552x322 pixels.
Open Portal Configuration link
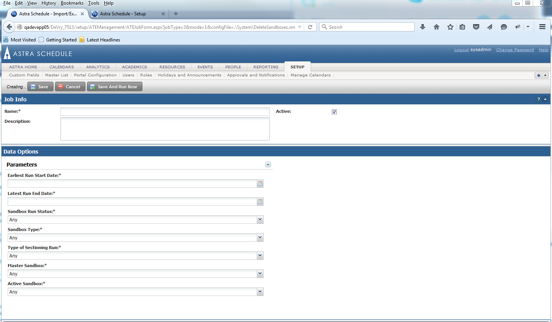coord(95,75)
